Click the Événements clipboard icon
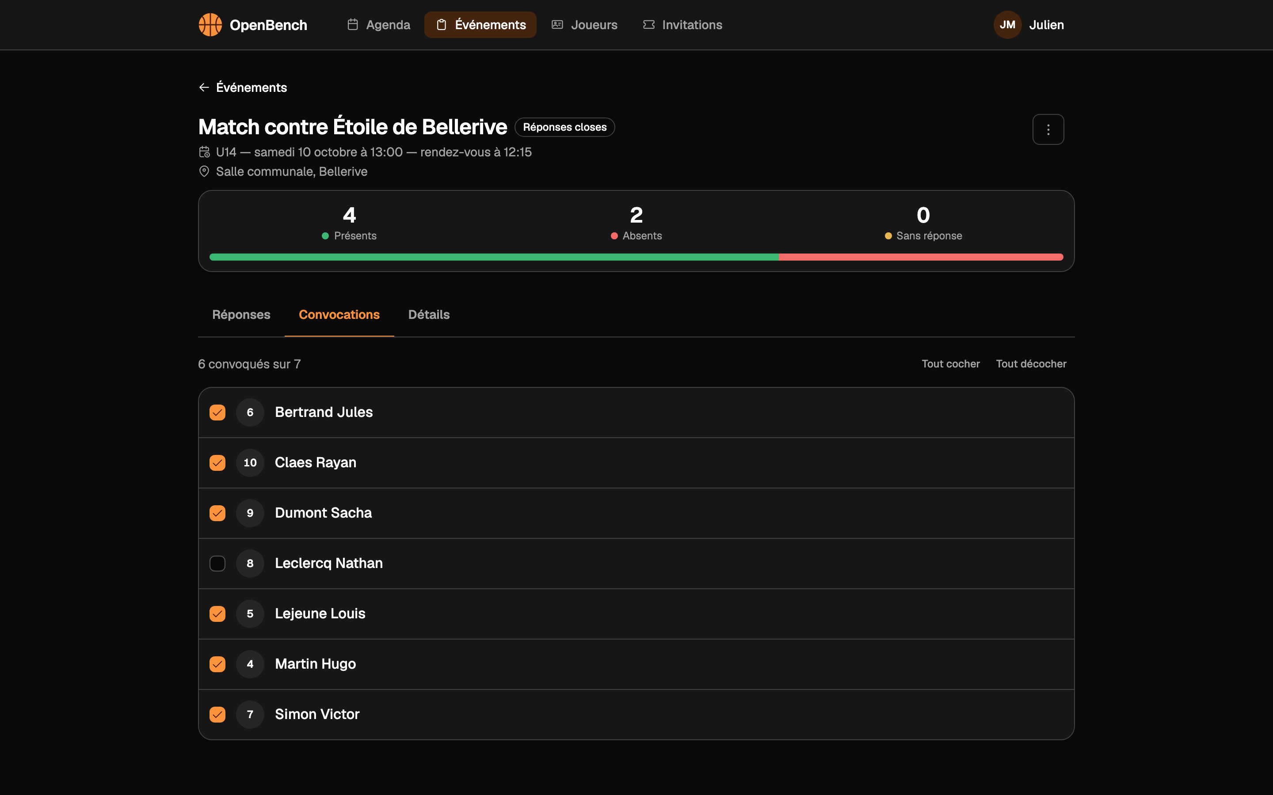Screen dimensions: 1273x795 tap(441, 25)
